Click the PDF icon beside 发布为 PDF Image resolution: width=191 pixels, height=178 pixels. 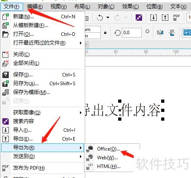tap(6, 168)
